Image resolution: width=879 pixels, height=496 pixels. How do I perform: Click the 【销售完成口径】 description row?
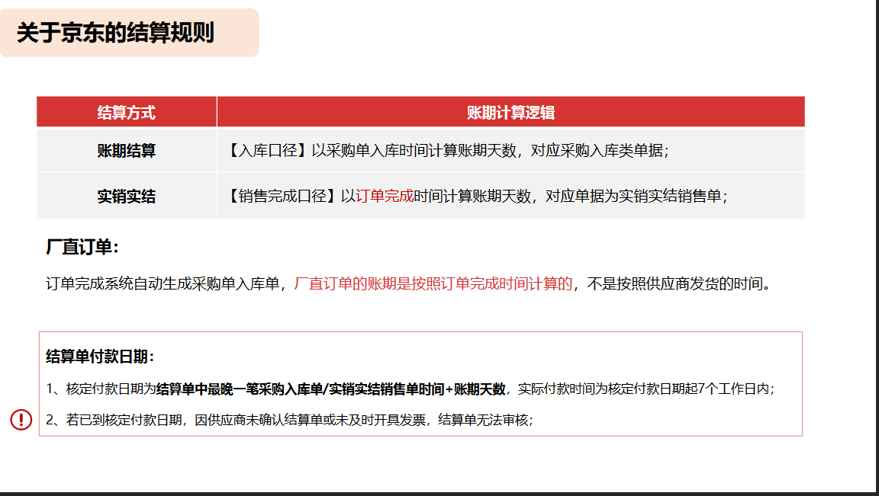510,196
